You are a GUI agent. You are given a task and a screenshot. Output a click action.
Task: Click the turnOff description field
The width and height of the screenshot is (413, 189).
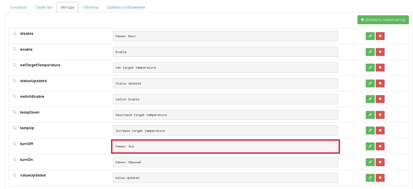(225, 146)
